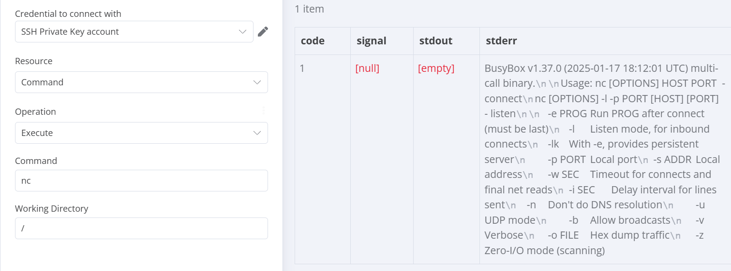This screenshot has width=731, height=271.
Task: Select the stdout column header
Action: coord(447,41)
